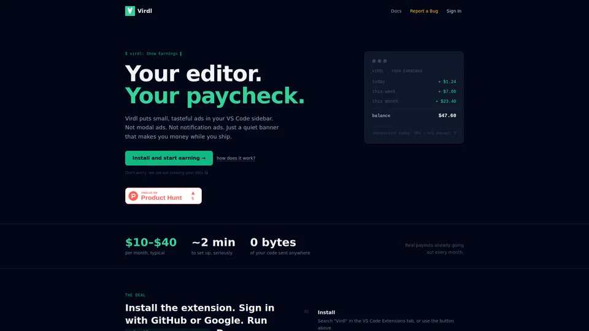Click the 'Your paycheck.' headline
589x331 pixels.
pyautogui.click(x=215, y=96)
